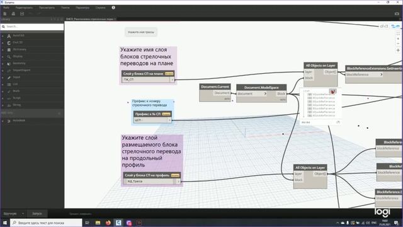Edit the plan-layer string input value
The height and width of the screenshot is (227, 403).
(x=145, y=80)
